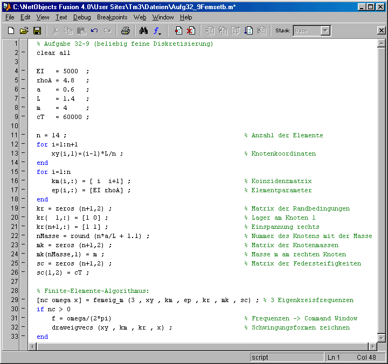Click the Undo arrow icon
Viewport: 388px width, 364px height.
94,31
